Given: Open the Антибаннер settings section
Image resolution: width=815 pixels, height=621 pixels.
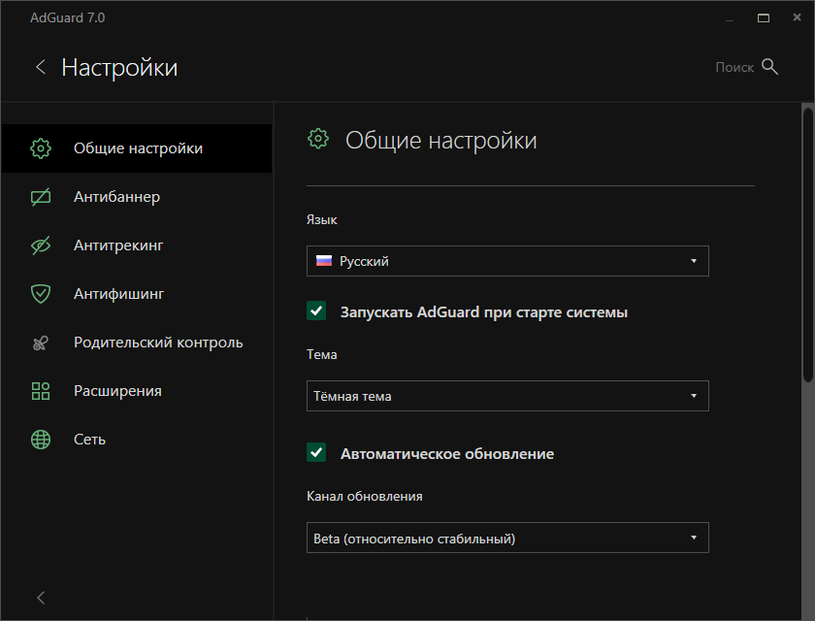Looking at the screenshot, I should tap(136, 197).
